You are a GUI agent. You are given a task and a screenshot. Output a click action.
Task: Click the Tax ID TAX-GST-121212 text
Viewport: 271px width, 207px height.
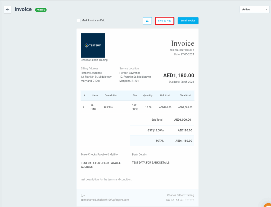(x=179, y=200)
